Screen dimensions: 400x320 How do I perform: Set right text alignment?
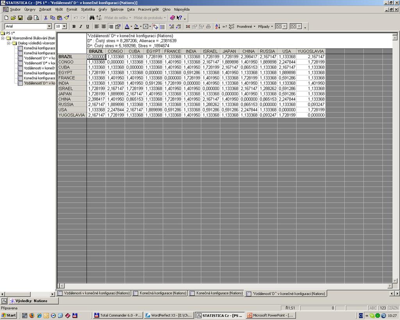click(x=111, y=26)
